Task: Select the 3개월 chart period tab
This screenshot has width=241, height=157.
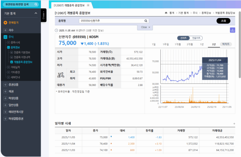Action: click(x=190, y=45)
